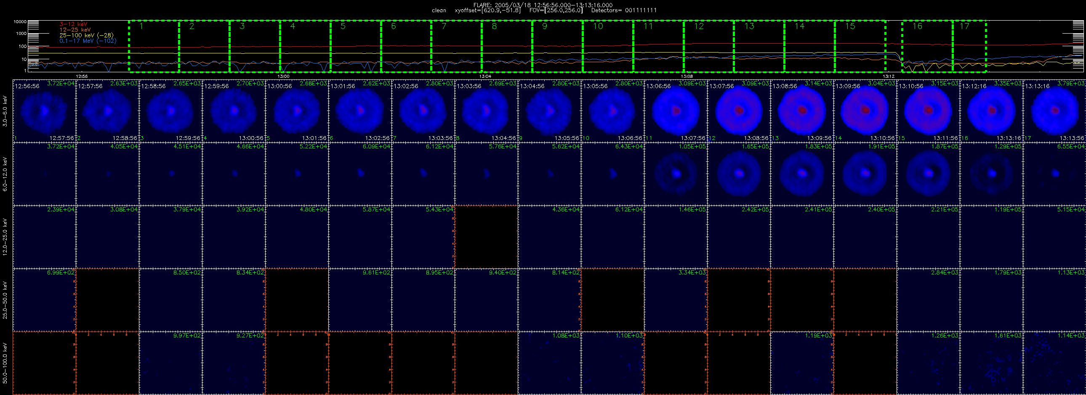
Task: Open the 6.0-12.0 keV image labeled 1.65E+05
Action: (x=739, y=174)
